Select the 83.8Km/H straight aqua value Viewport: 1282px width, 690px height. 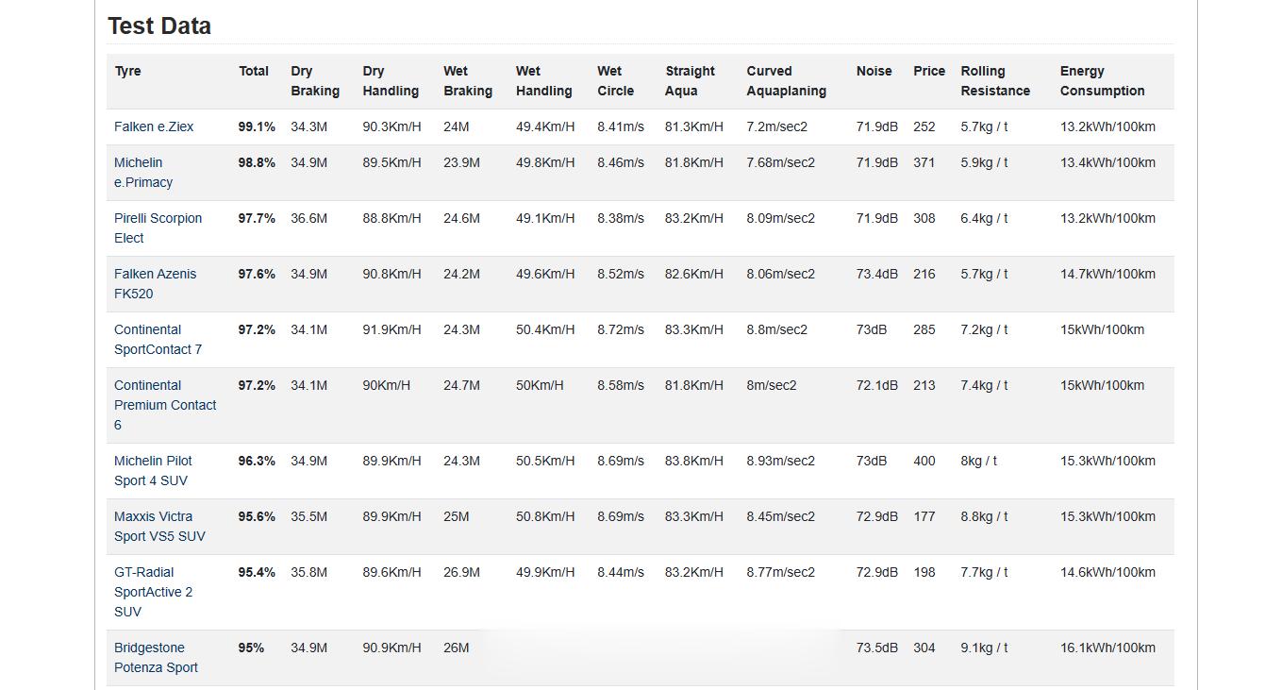click(x=694, y=461)
